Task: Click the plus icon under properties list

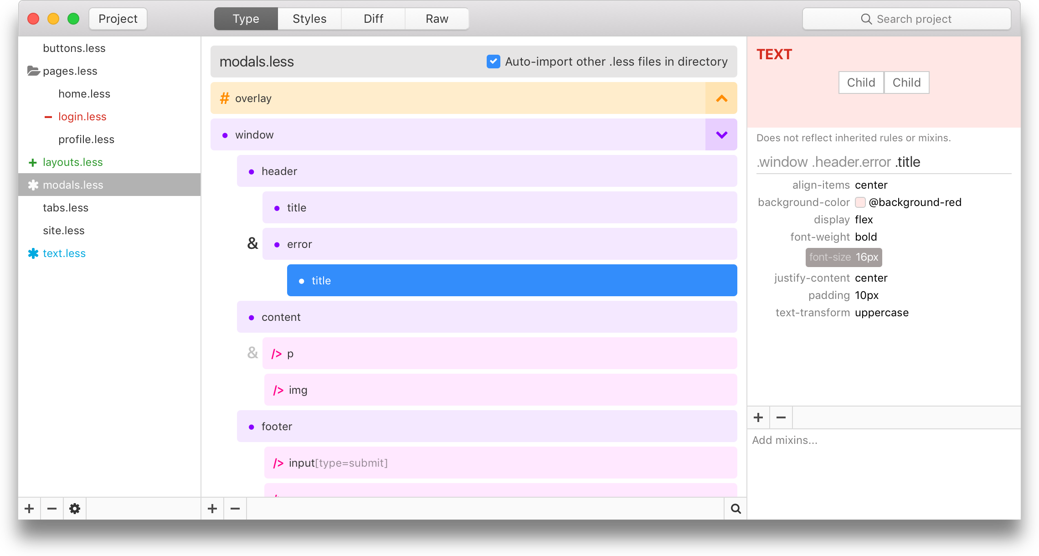Action: (x=758, y=417)
